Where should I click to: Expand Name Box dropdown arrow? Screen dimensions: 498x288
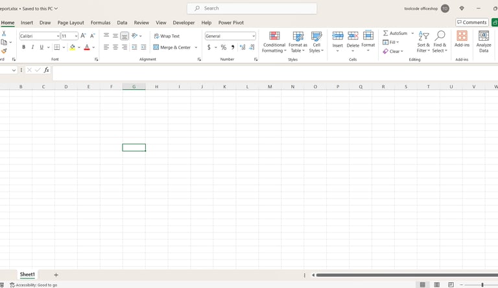14,70
